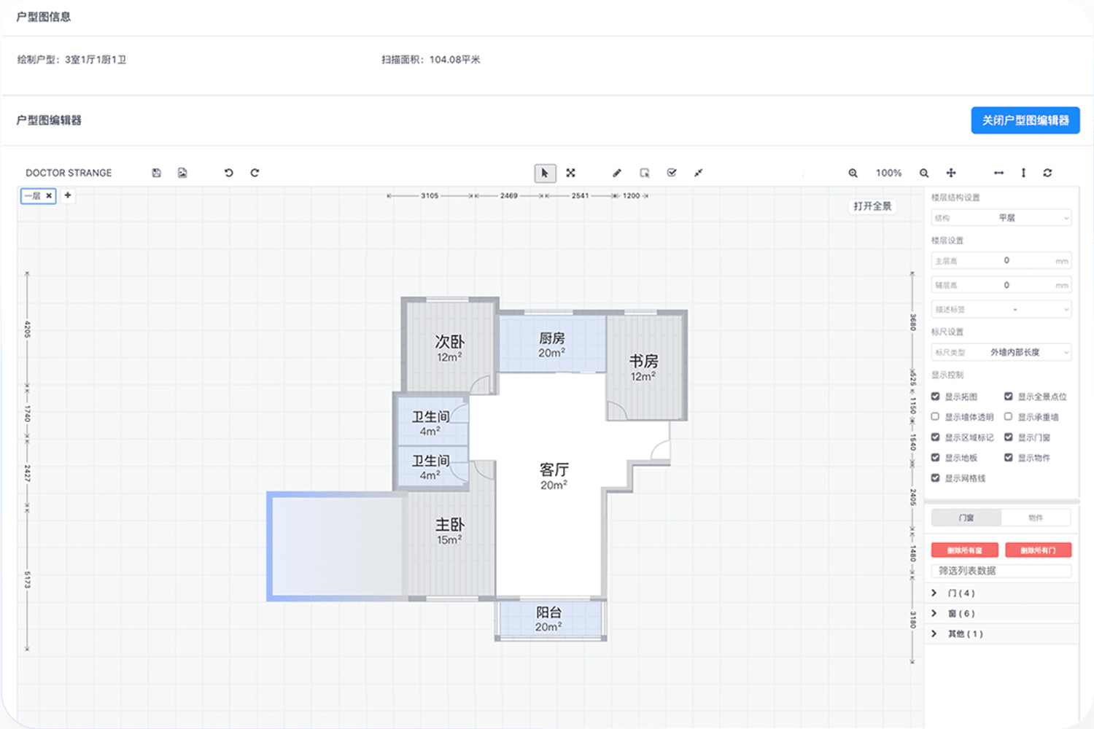Click the save floor plan icon
Image resolution: width=1094 pixels, height=729 pixels.
[156, 173]
